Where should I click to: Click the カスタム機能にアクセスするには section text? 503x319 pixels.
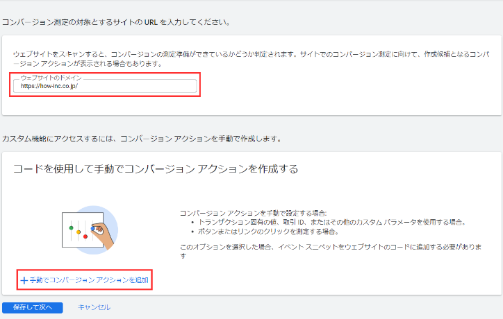[x=142, y=139]
